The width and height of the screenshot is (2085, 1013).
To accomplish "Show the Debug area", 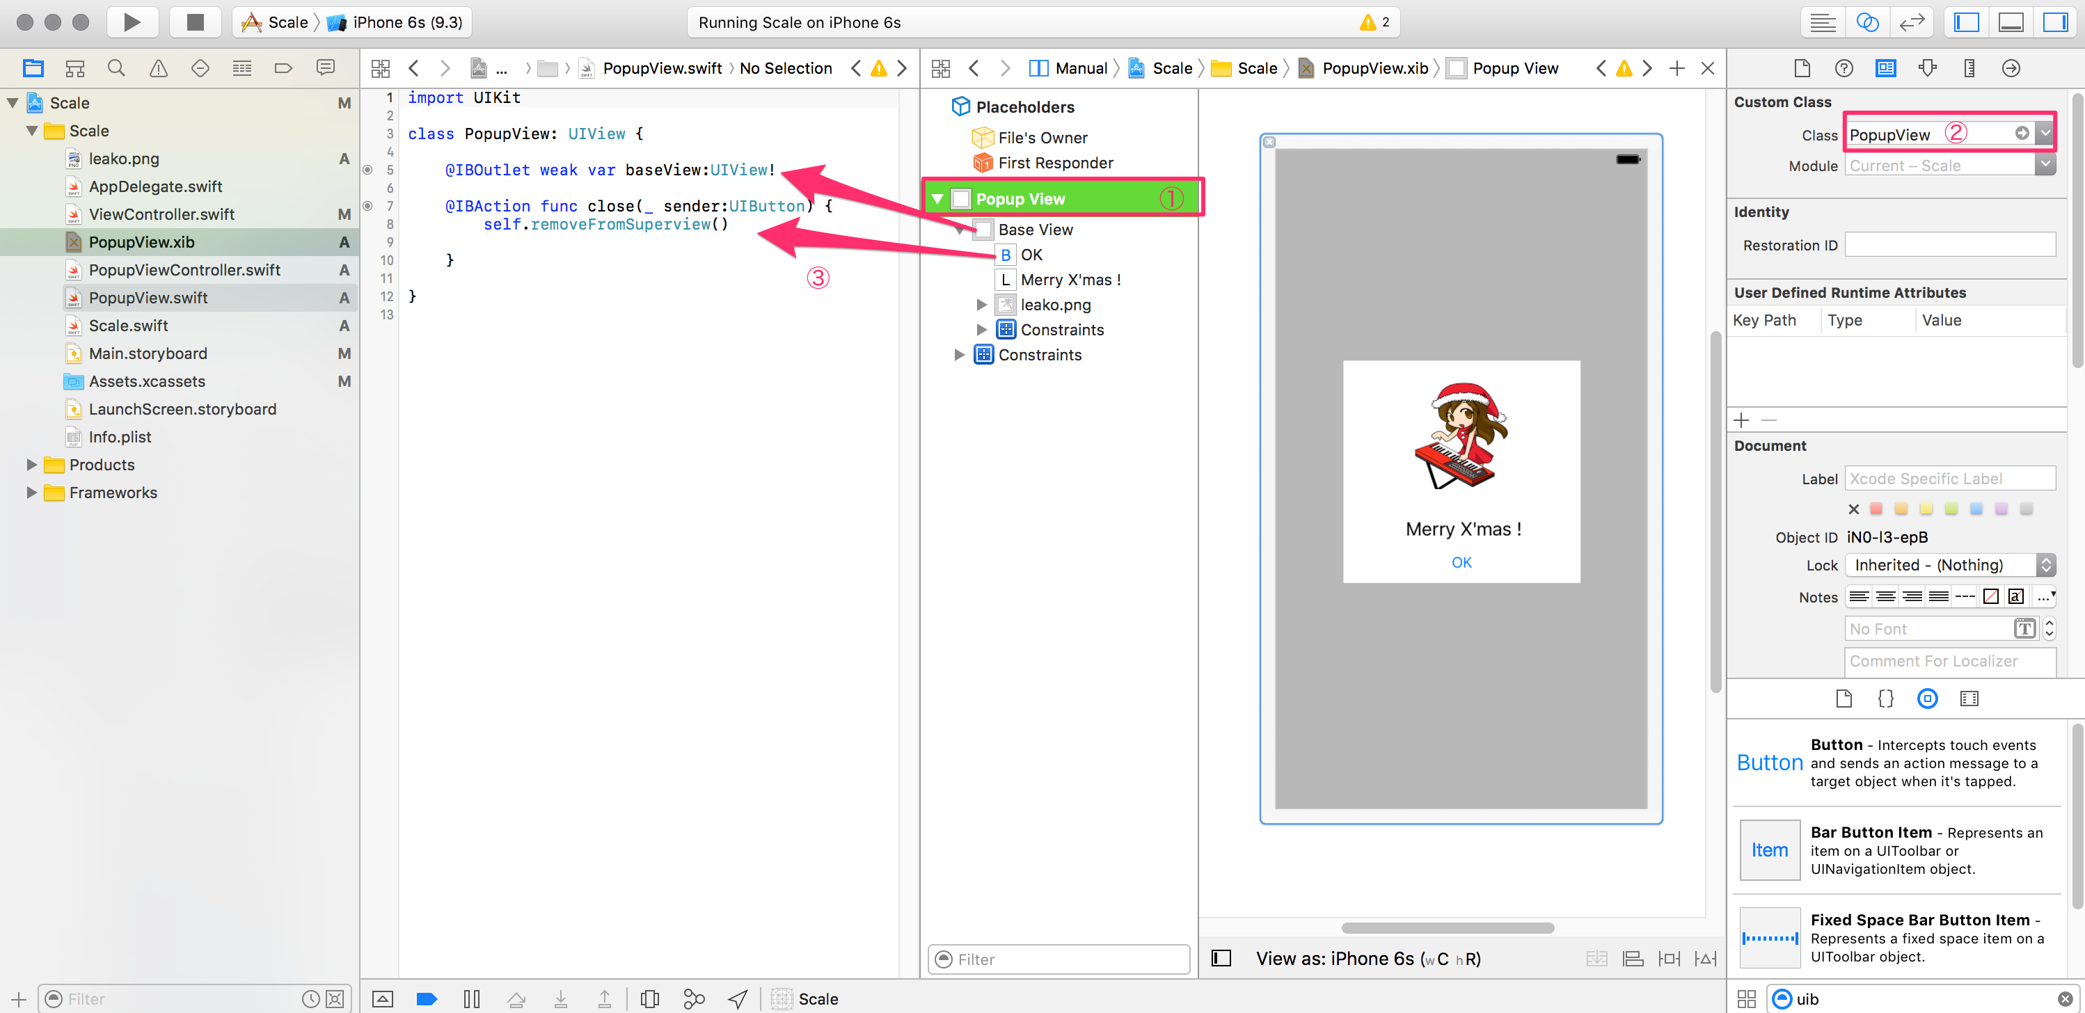I will [x=2011, y=22].
